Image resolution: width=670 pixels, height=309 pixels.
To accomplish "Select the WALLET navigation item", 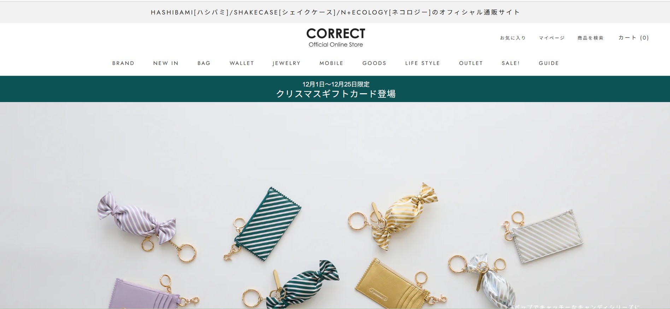I will point(242,63).
